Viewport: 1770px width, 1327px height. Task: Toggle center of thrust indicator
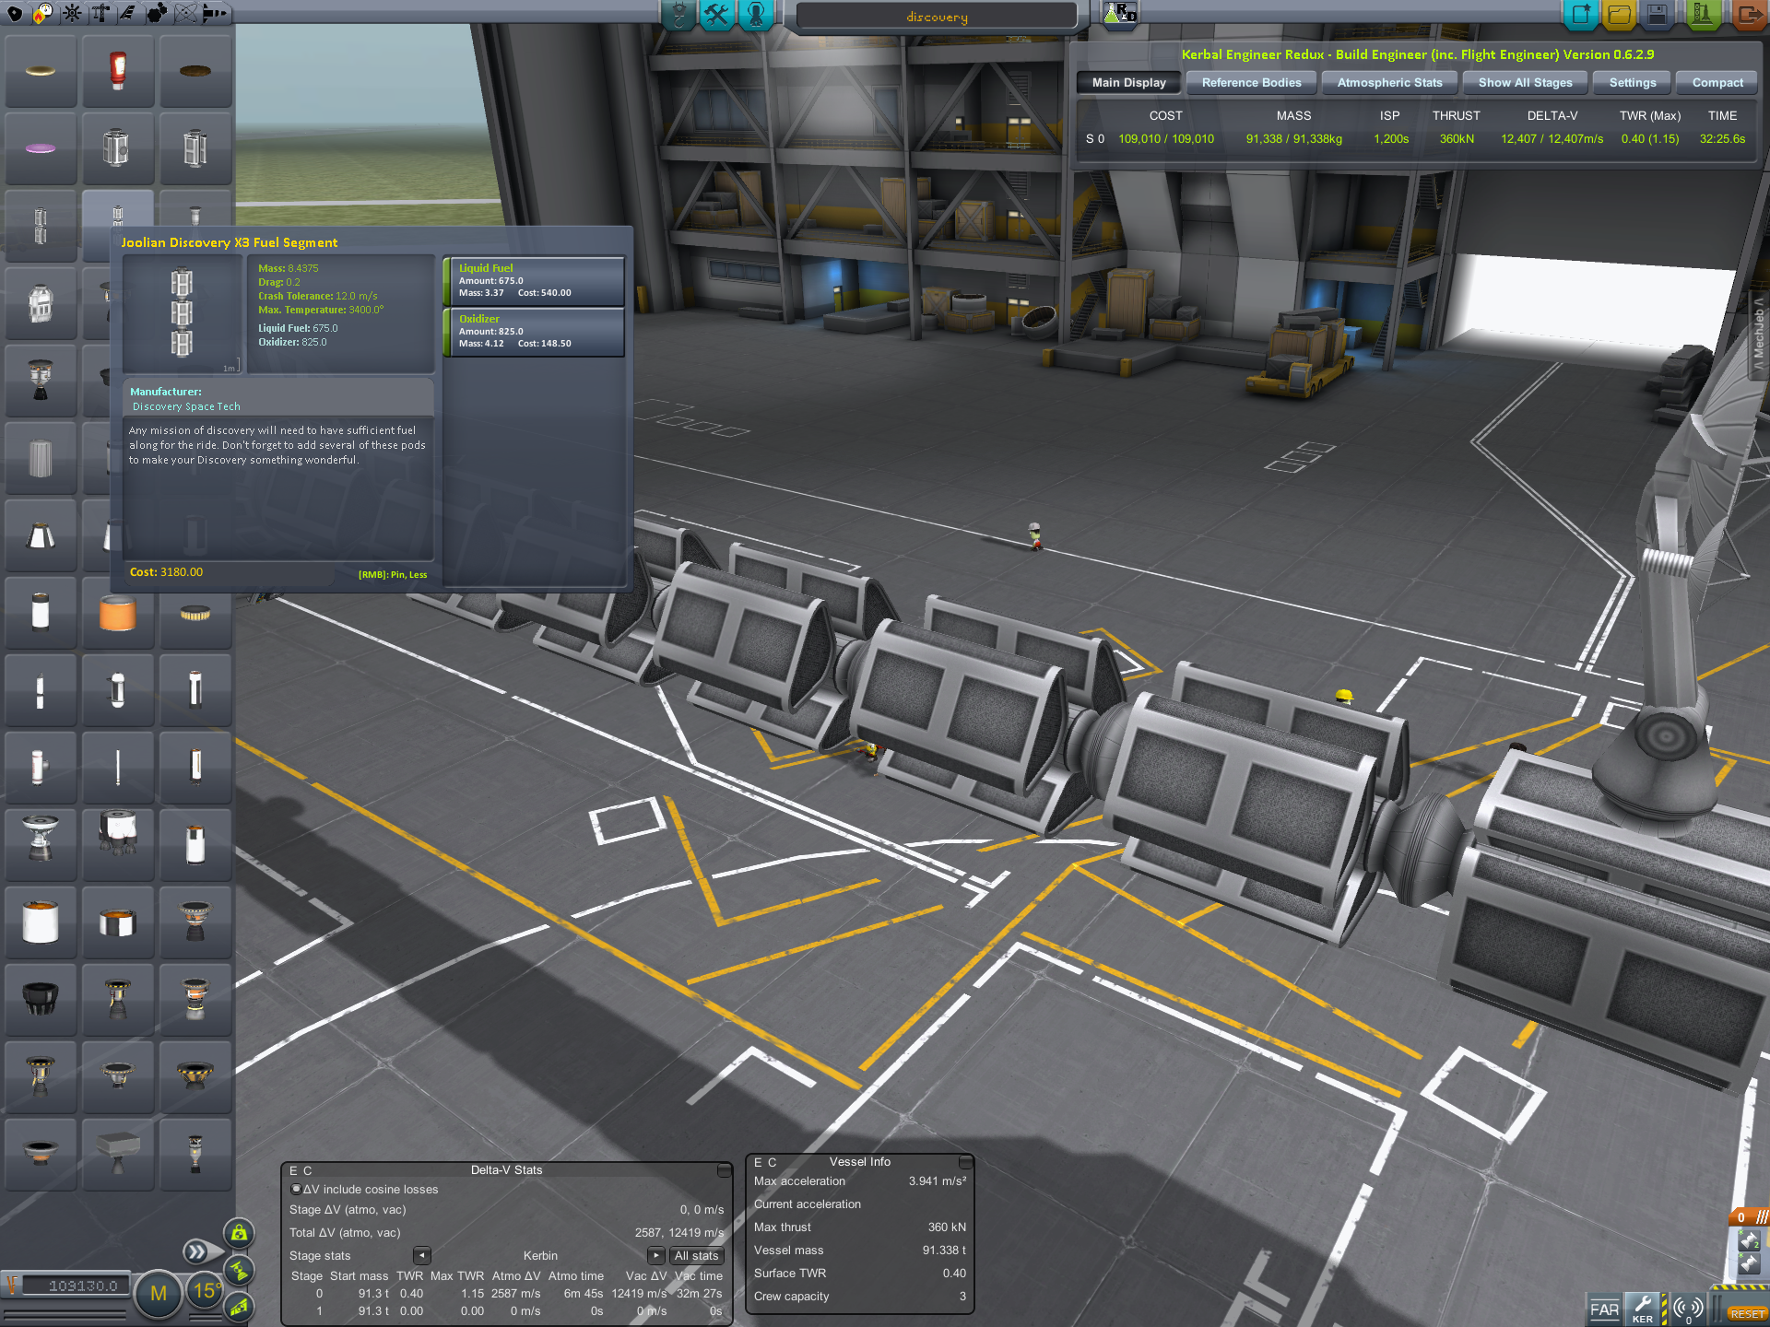[x=239, y=1270]
